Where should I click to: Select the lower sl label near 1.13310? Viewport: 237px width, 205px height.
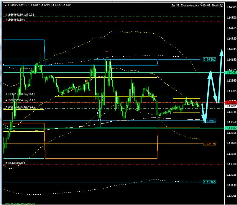click(15, 163)
